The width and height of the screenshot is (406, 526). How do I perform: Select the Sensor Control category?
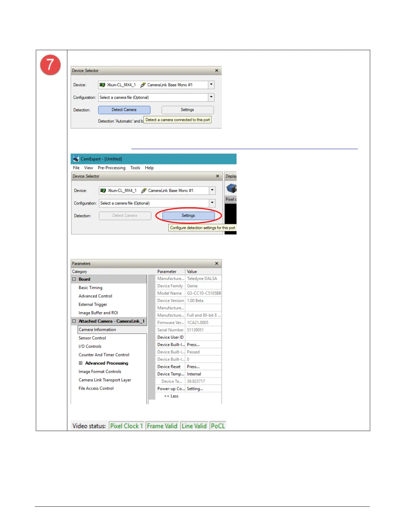click(x=92, y=338)
